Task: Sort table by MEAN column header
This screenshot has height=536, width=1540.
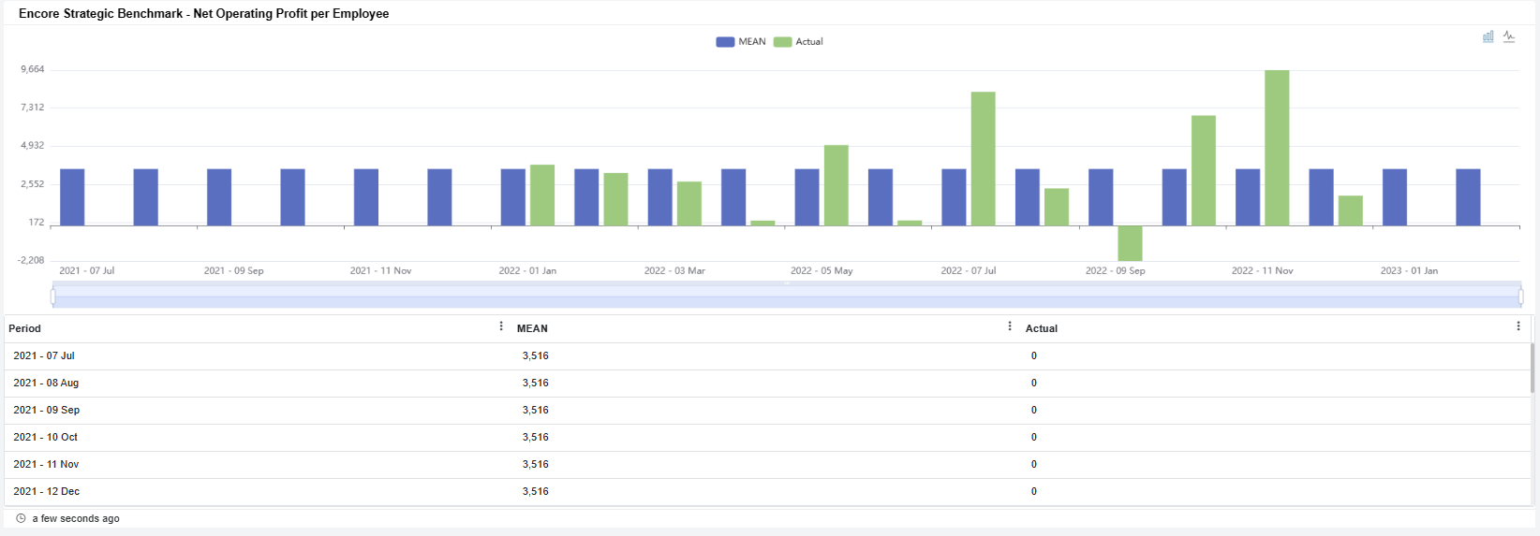Action: tap(532, 328)
